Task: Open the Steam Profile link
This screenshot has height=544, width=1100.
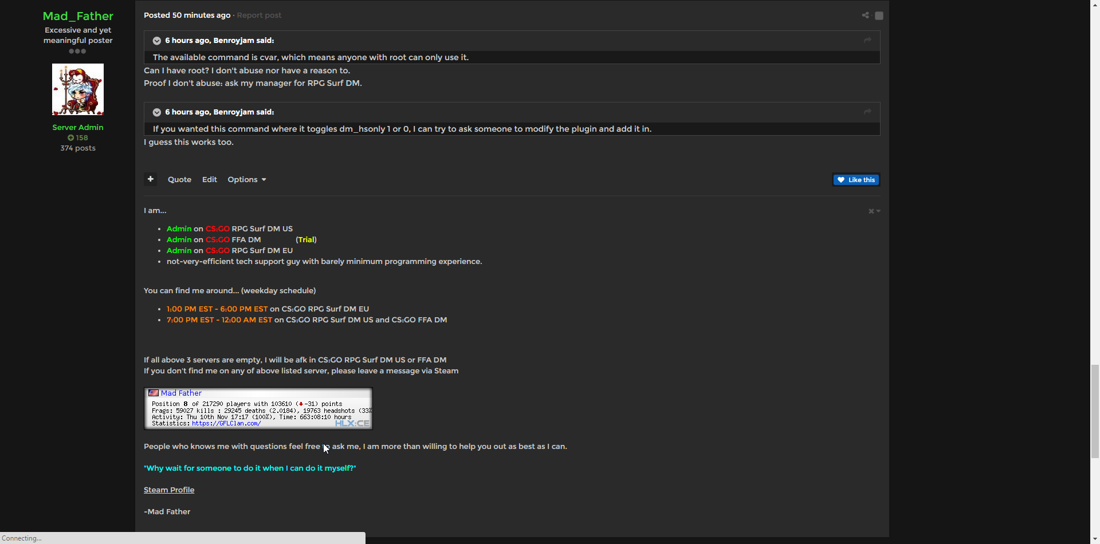Action: 169,490
